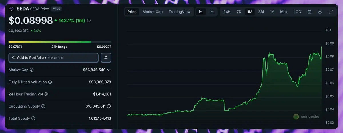
Task: Switch to Market Cap tab
Action: click(x=153, y=12)
